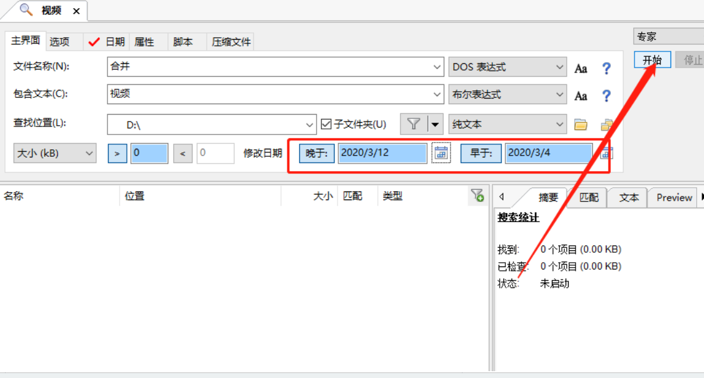The height and width of the screenshot is (378, 704).
Task: Sort results by 大小 column
Action: click(x=309, y=196)
